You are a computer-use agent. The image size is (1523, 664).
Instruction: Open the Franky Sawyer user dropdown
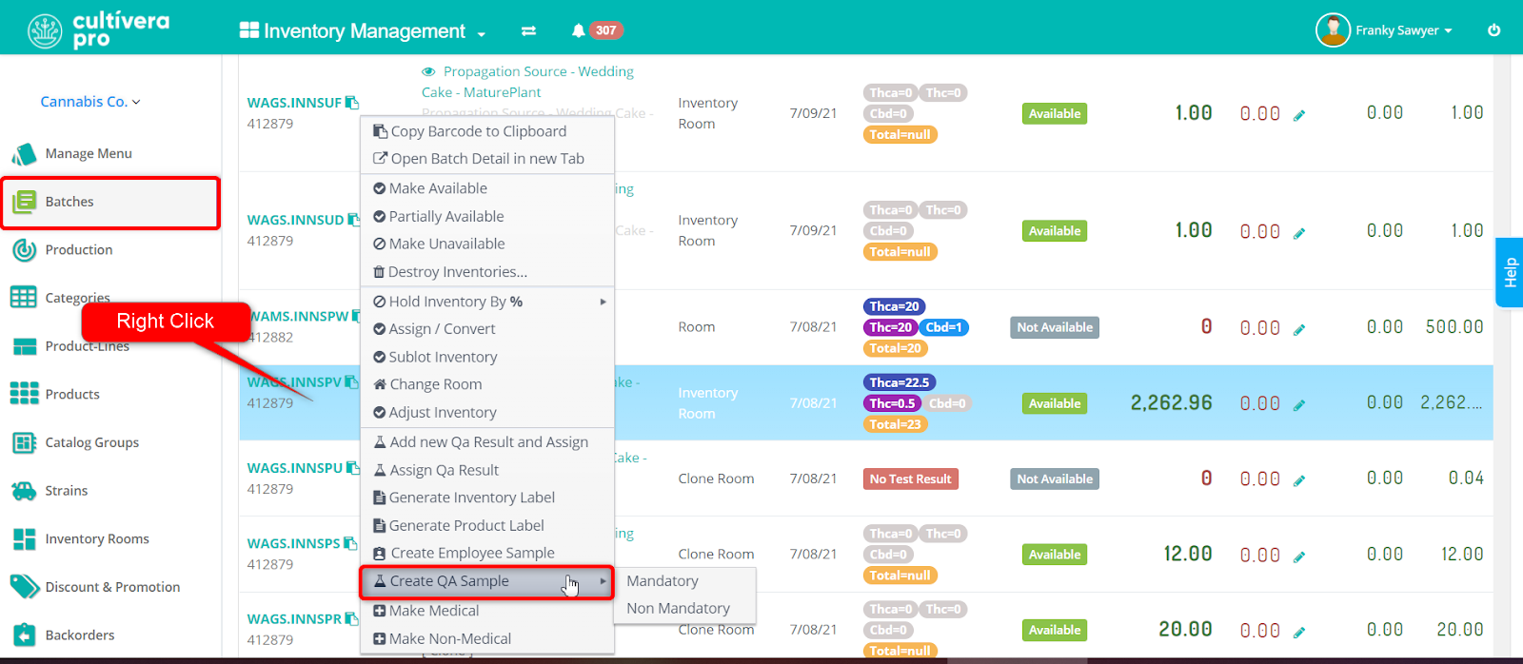[1404, 30]
